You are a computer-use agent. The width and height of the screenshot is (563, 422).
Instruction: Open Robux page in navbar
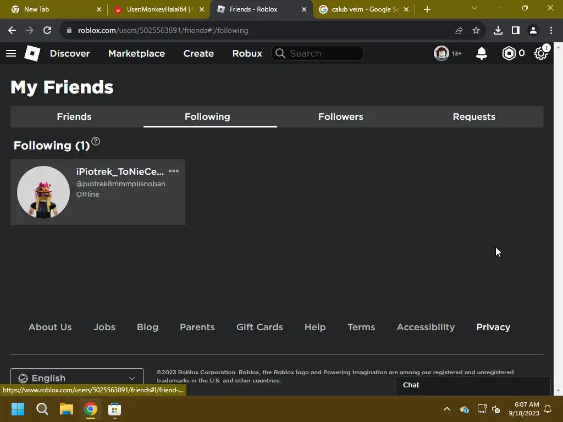coord(247,53)
